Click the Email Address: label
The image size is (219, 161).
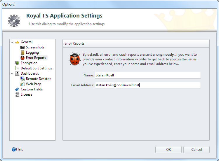pyautogui.click(x=82, y=85)
